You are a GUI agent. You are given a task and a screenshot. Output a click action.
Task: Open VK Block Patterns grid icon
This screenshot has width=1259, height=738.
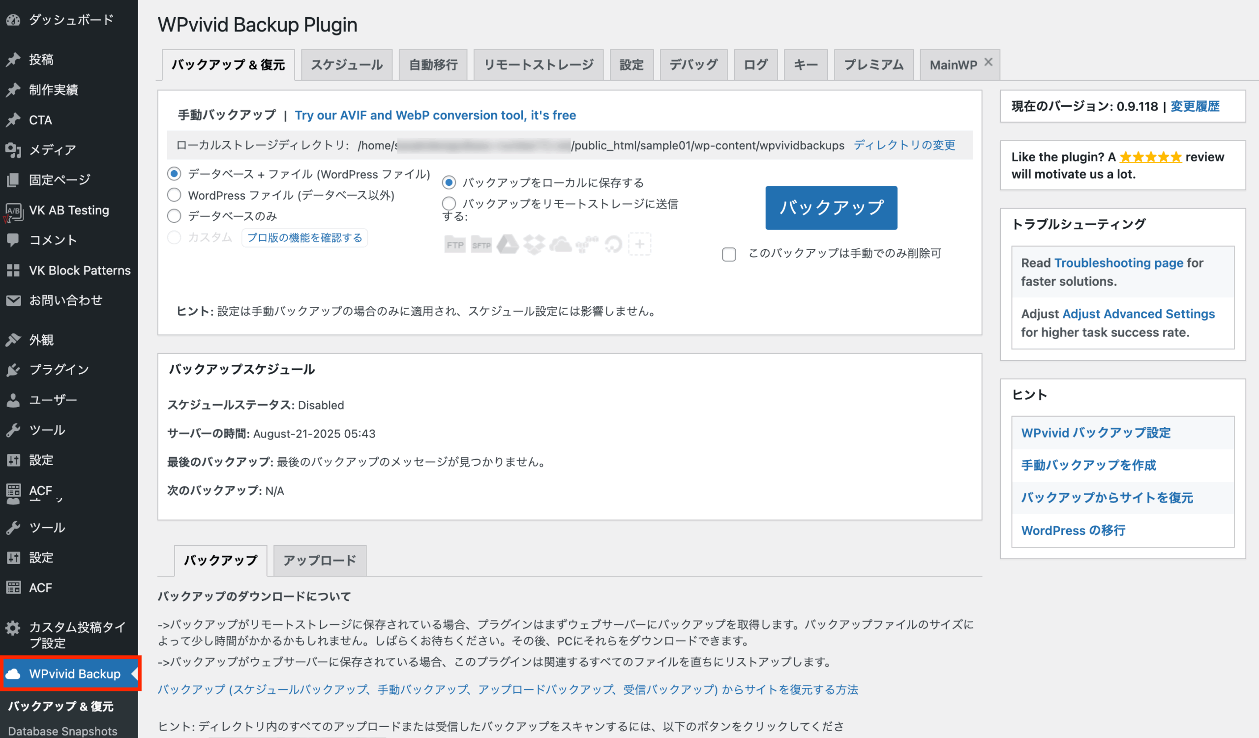pos(13,270)
